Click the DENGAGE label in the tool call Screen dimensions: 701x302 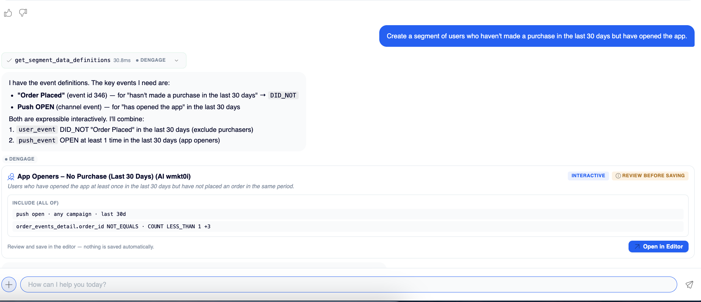click(x=151, y=60)
